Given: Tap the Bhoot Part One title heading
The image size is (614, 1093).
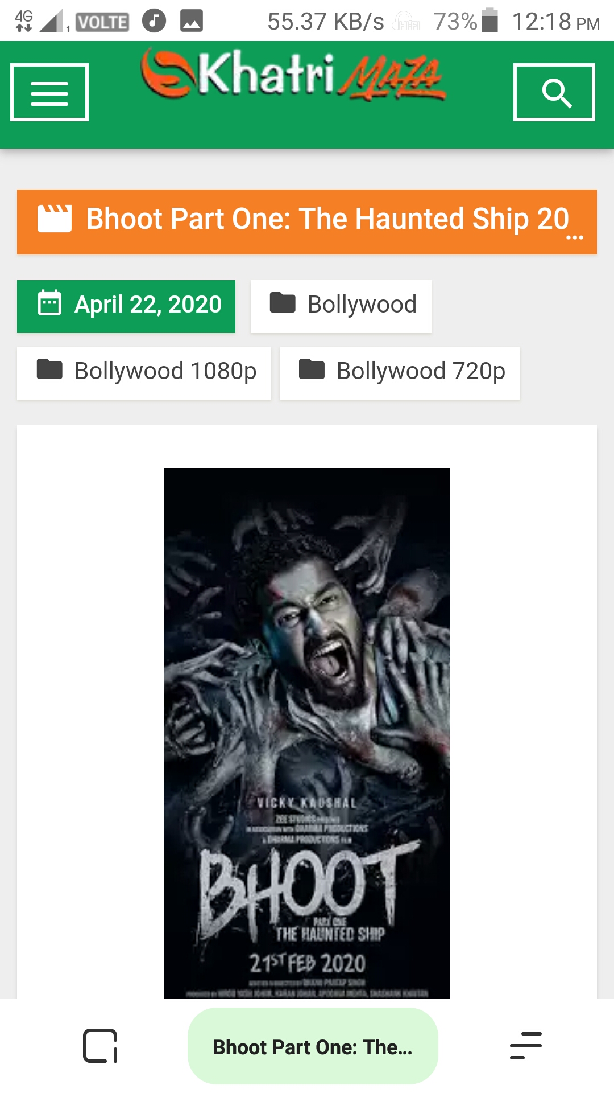Looking at the screenshot, I should pyautogui.click(x=327, y=219).
